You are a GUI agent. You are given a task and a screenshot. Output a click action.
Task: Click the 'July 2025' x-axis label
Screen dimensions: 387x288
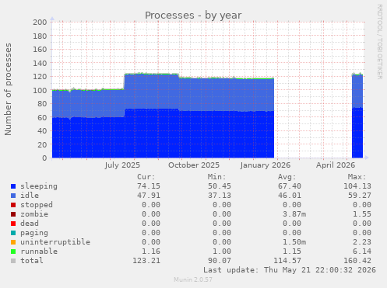(122, 165)
